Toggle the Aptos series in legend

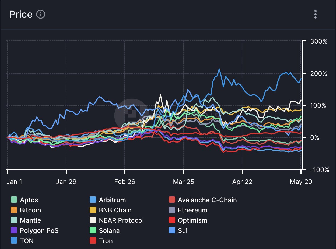coord(24,200)
